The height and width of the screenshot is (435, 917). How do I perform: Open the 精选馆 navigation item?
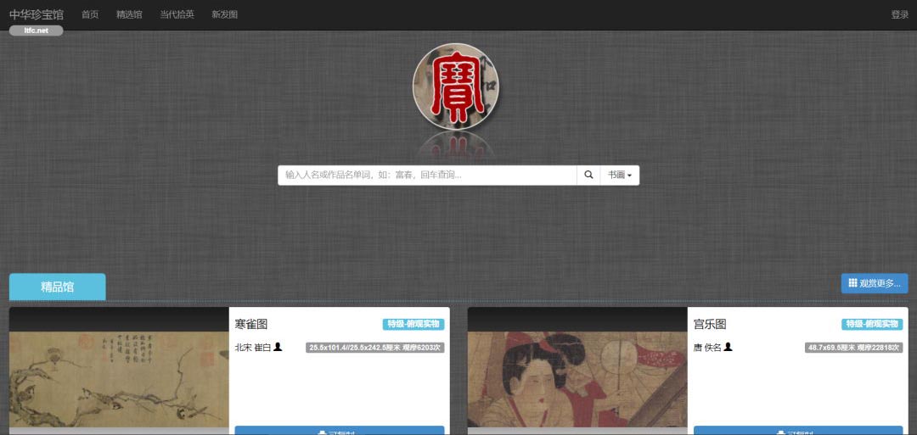129,14
